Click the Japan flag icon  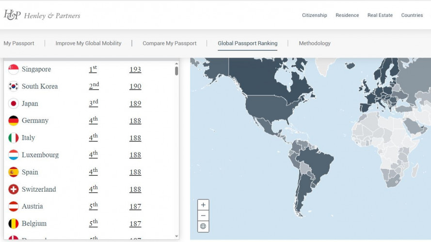(14, 104)
